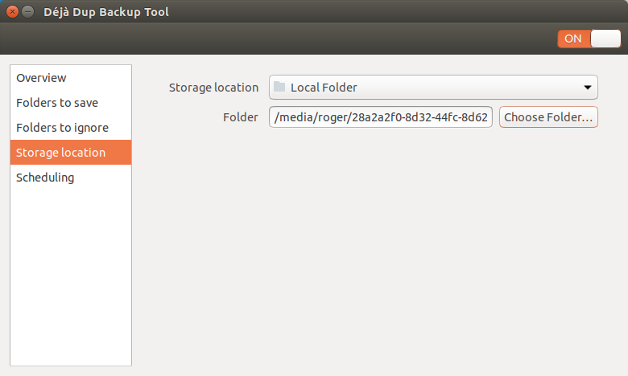The image size is (628, 376).
Task: Click into the Folder path text field
Action: click(x=380, y=117)
